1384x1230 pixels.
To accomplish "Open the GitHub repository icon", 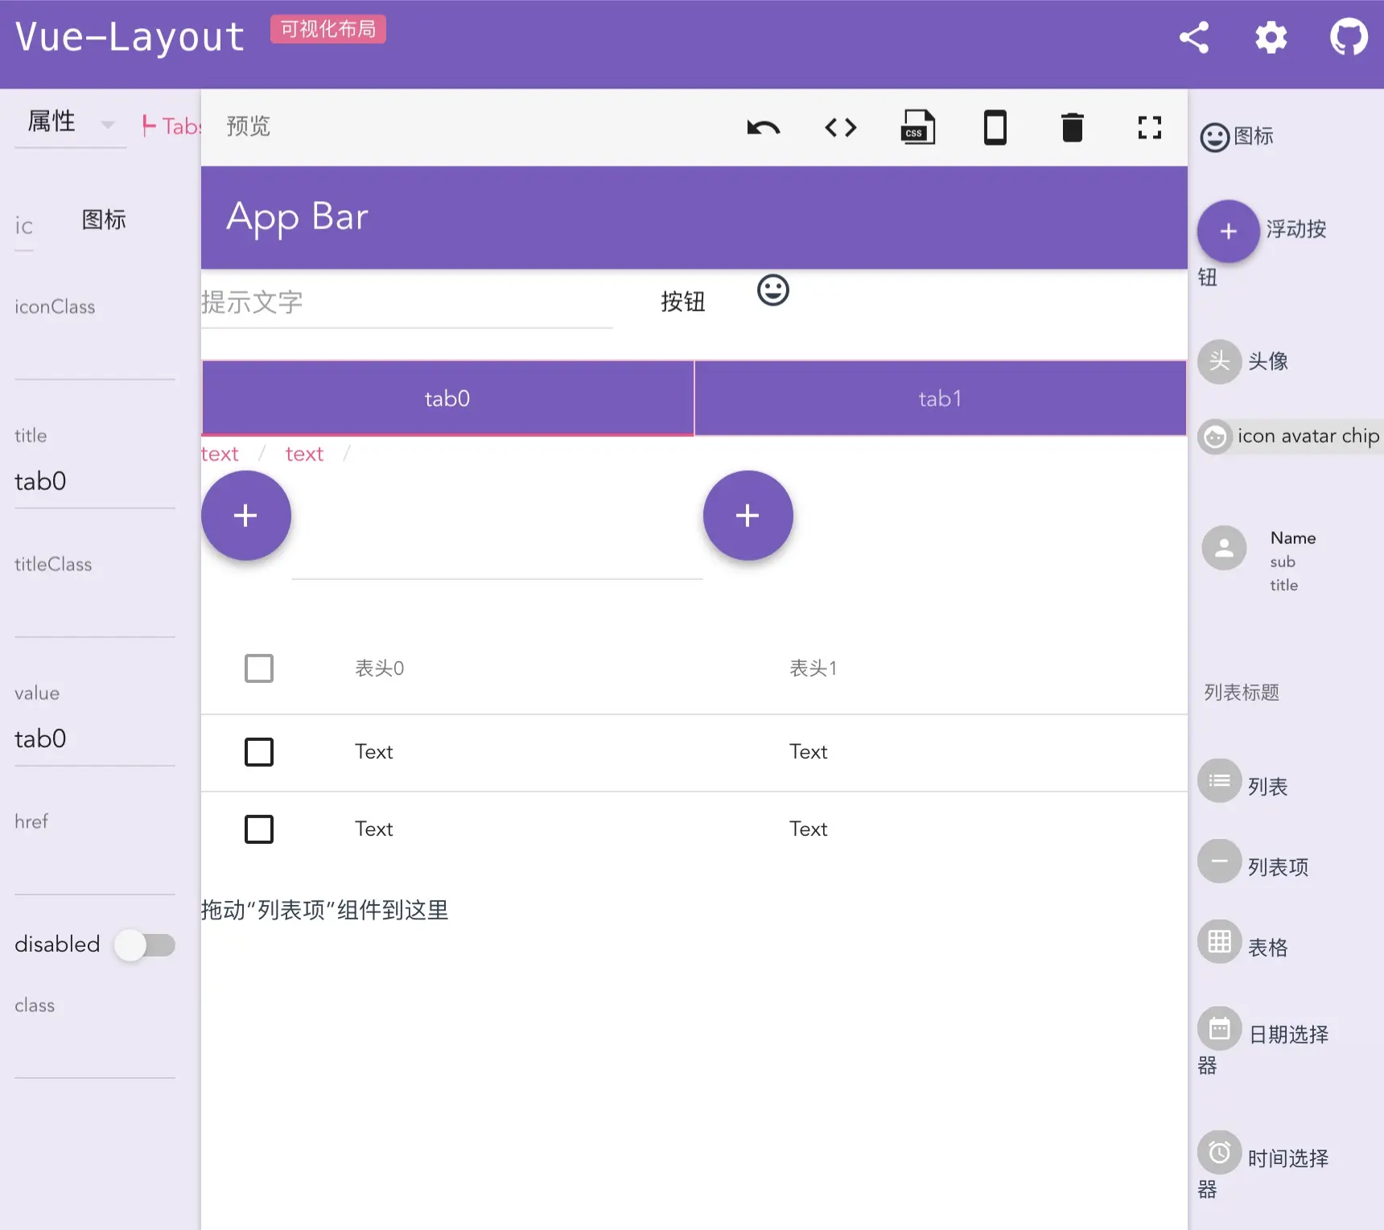I will coord(1349,35).
